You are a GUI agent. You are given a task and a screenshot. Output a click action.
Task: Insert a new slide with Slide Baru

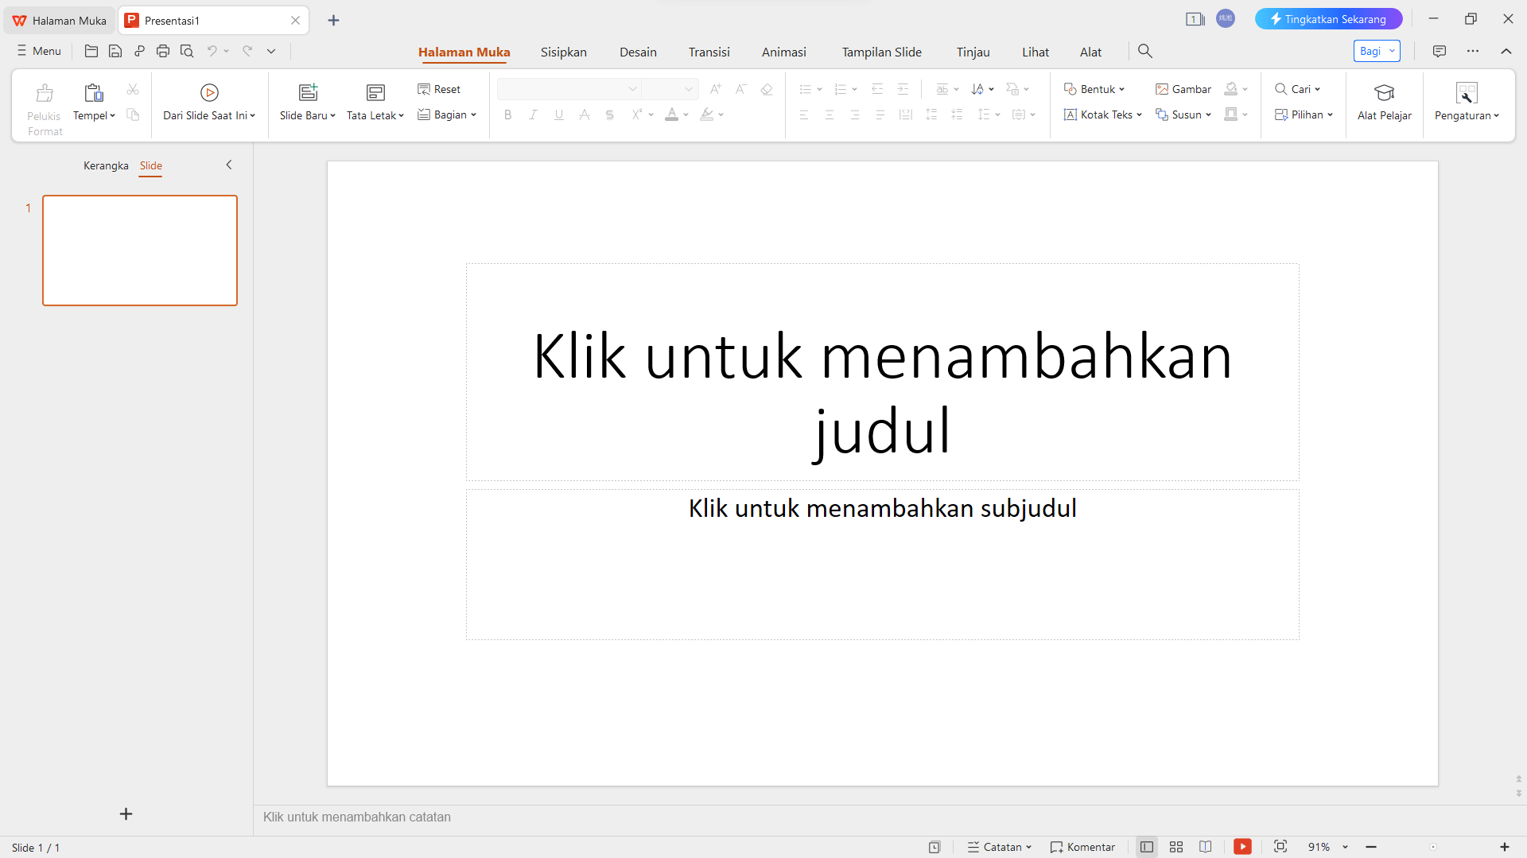click(x=307, y=103)
